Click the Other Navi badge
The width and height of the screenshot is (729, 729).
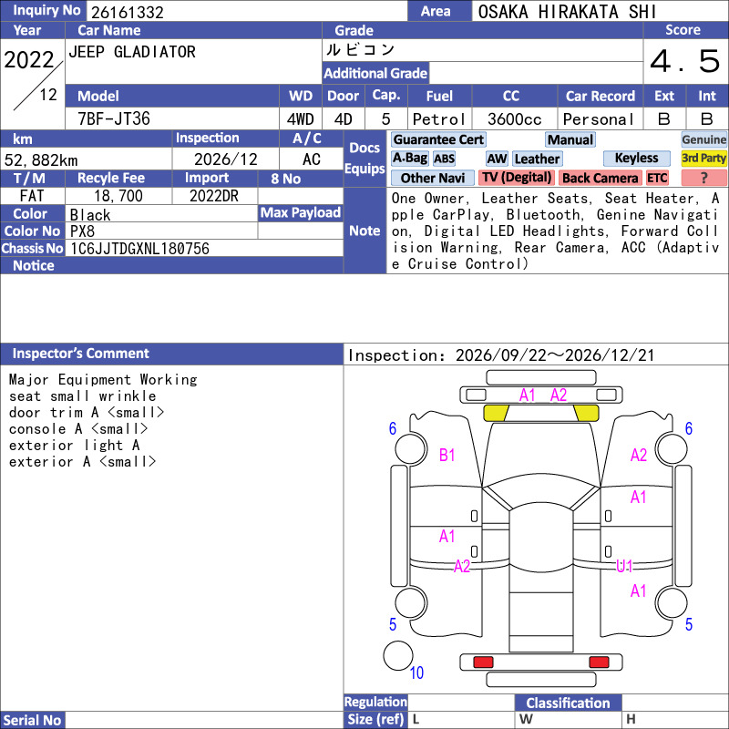pyautogui.click(x=432, y=178)
